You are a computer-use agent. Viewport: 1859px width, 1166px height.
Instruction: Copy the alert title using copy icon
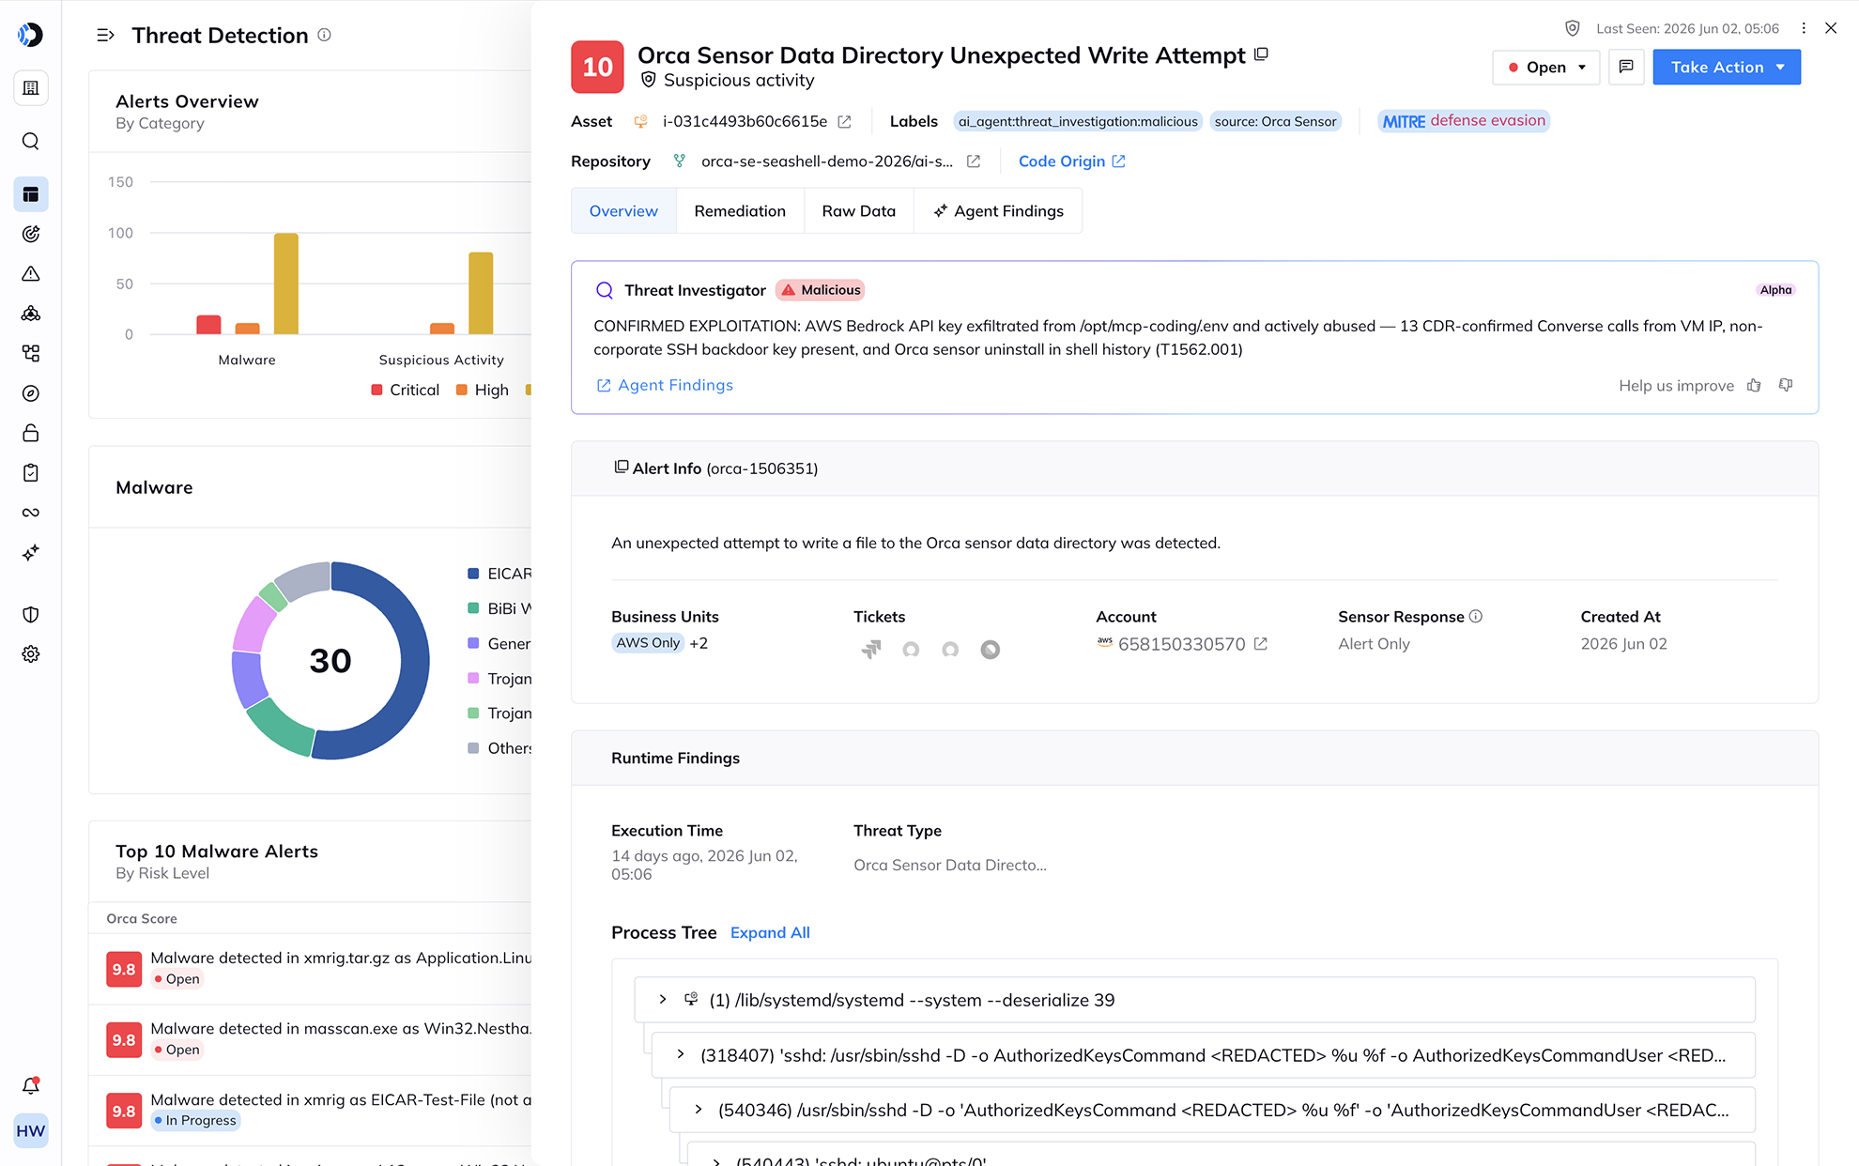[x=1261, y=54]
